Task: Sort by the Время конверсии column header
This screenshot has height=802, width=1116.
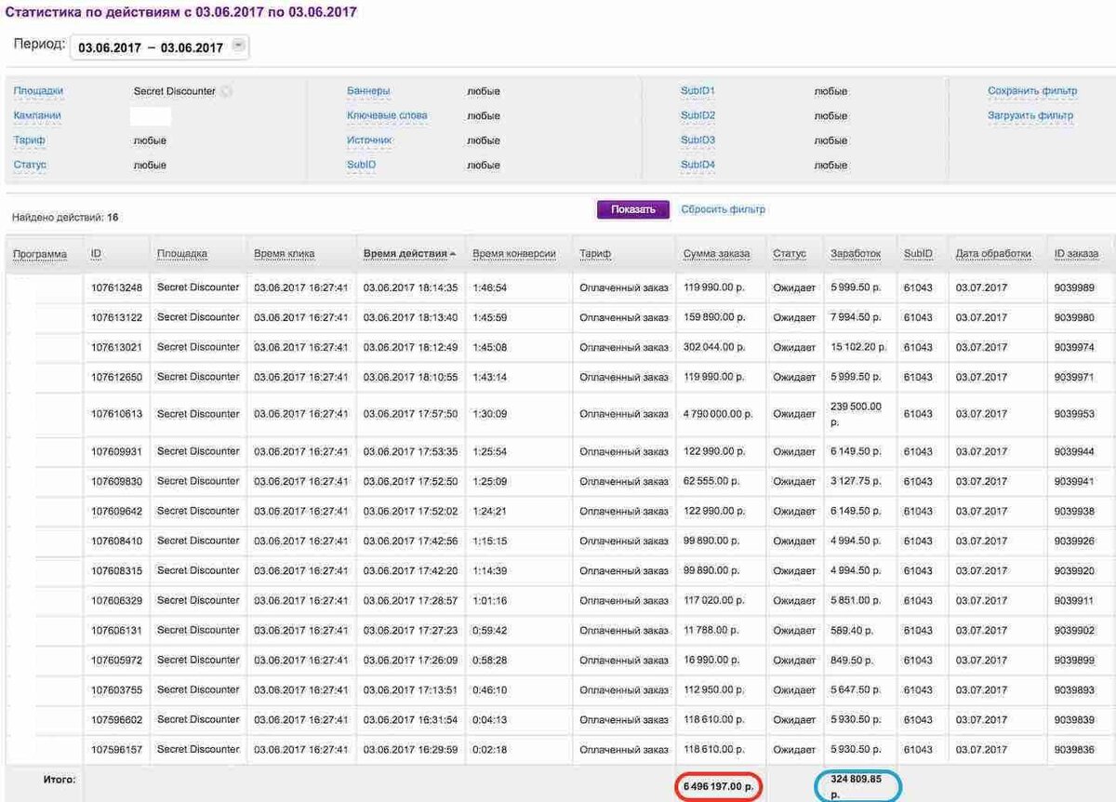Action: (514, 254)
